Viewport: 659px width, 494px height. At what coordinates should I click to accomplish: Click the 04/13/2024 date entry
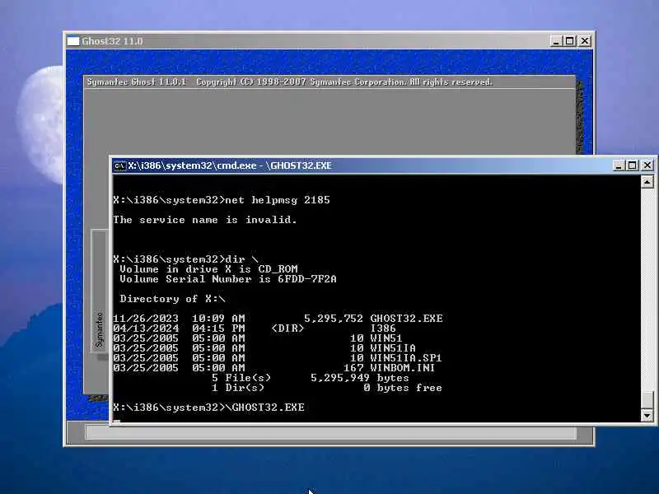pyautogui.click(x=146, y=328)
